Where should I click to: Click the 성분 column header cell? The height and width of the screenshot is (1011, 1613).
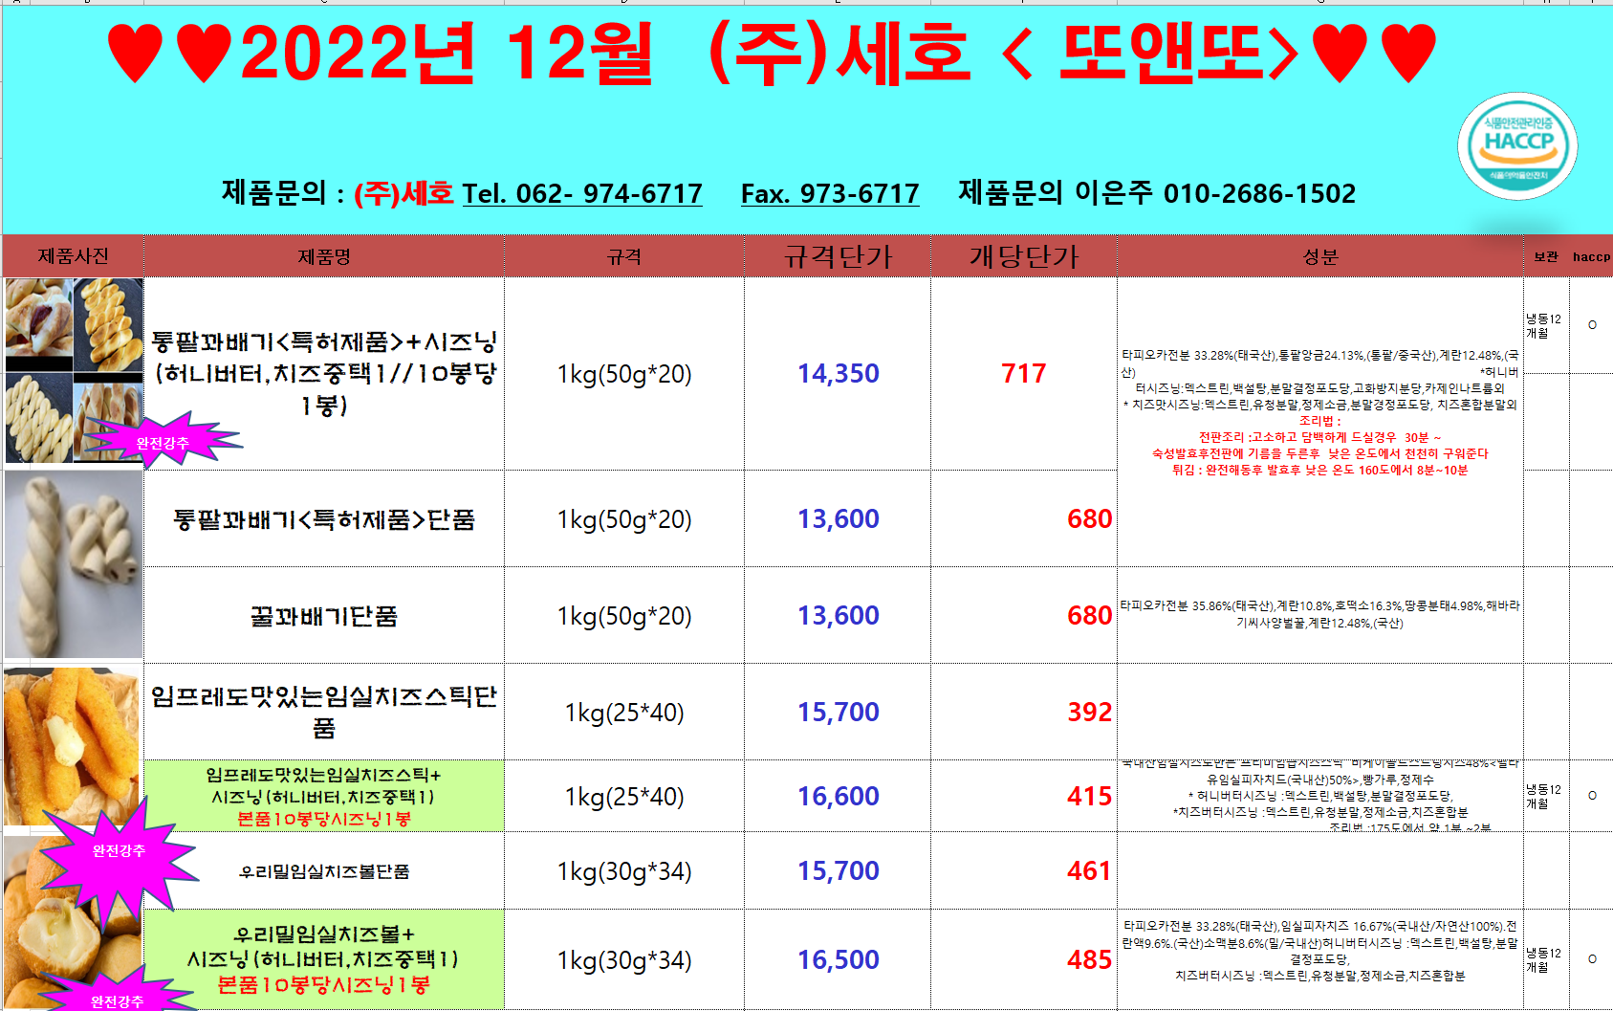coord(1320,256)
